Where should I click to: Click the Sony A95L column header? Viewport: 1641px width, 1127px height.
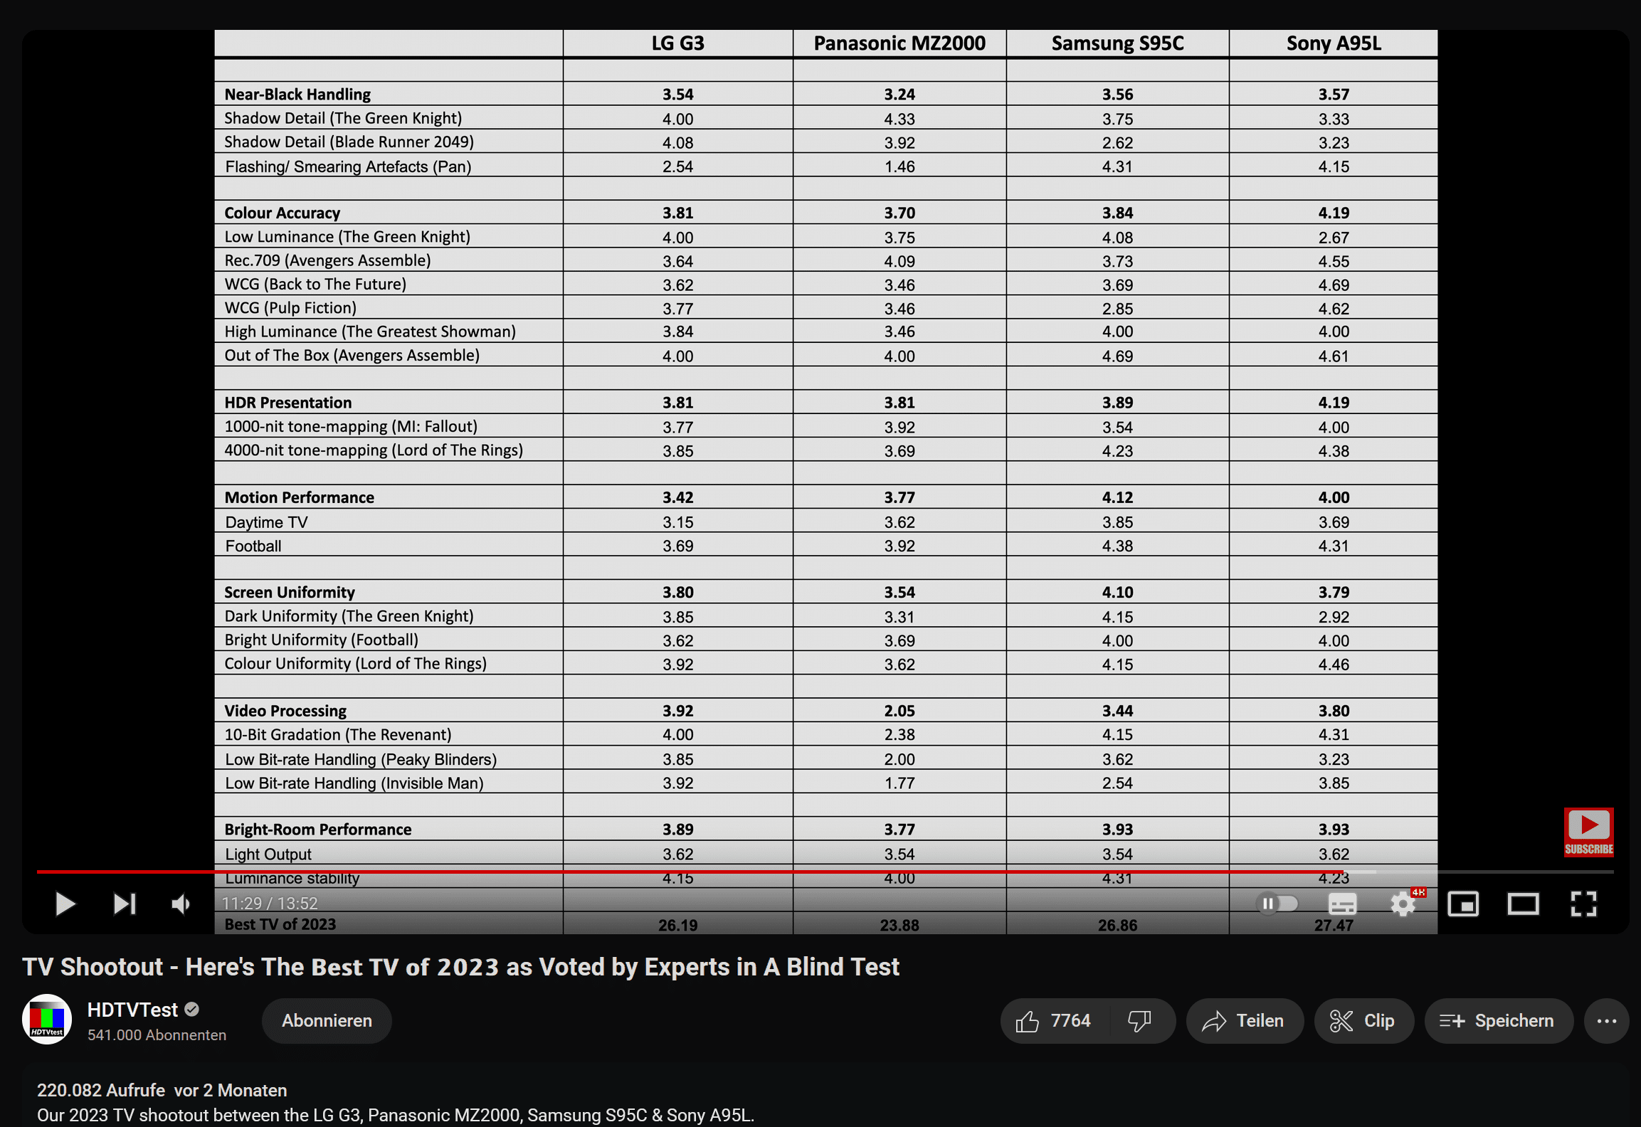[1333, 43]
